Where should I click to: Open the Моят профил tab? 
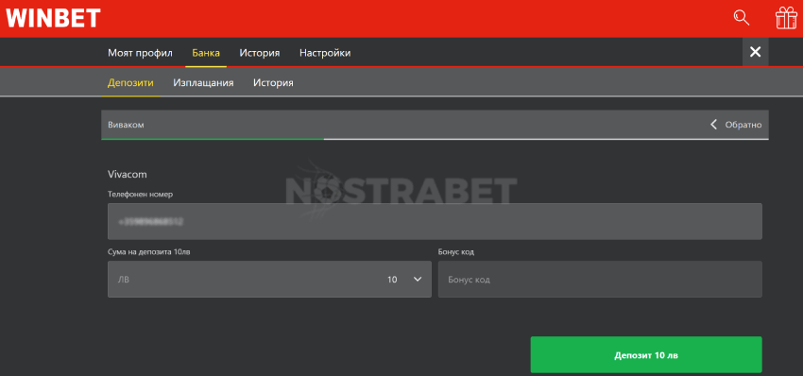point(141,53)
